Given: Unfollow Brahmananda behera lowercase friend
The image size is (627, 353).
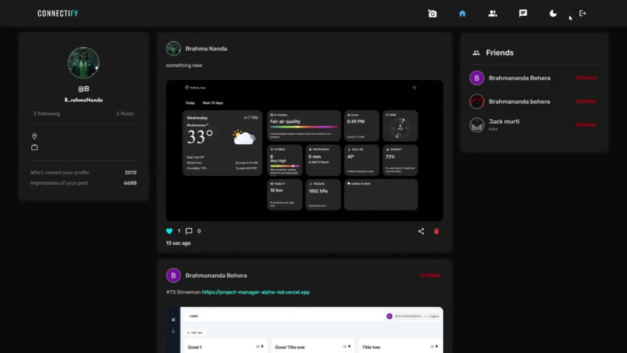Looking at the screenshot, I should tap(586, 101).
